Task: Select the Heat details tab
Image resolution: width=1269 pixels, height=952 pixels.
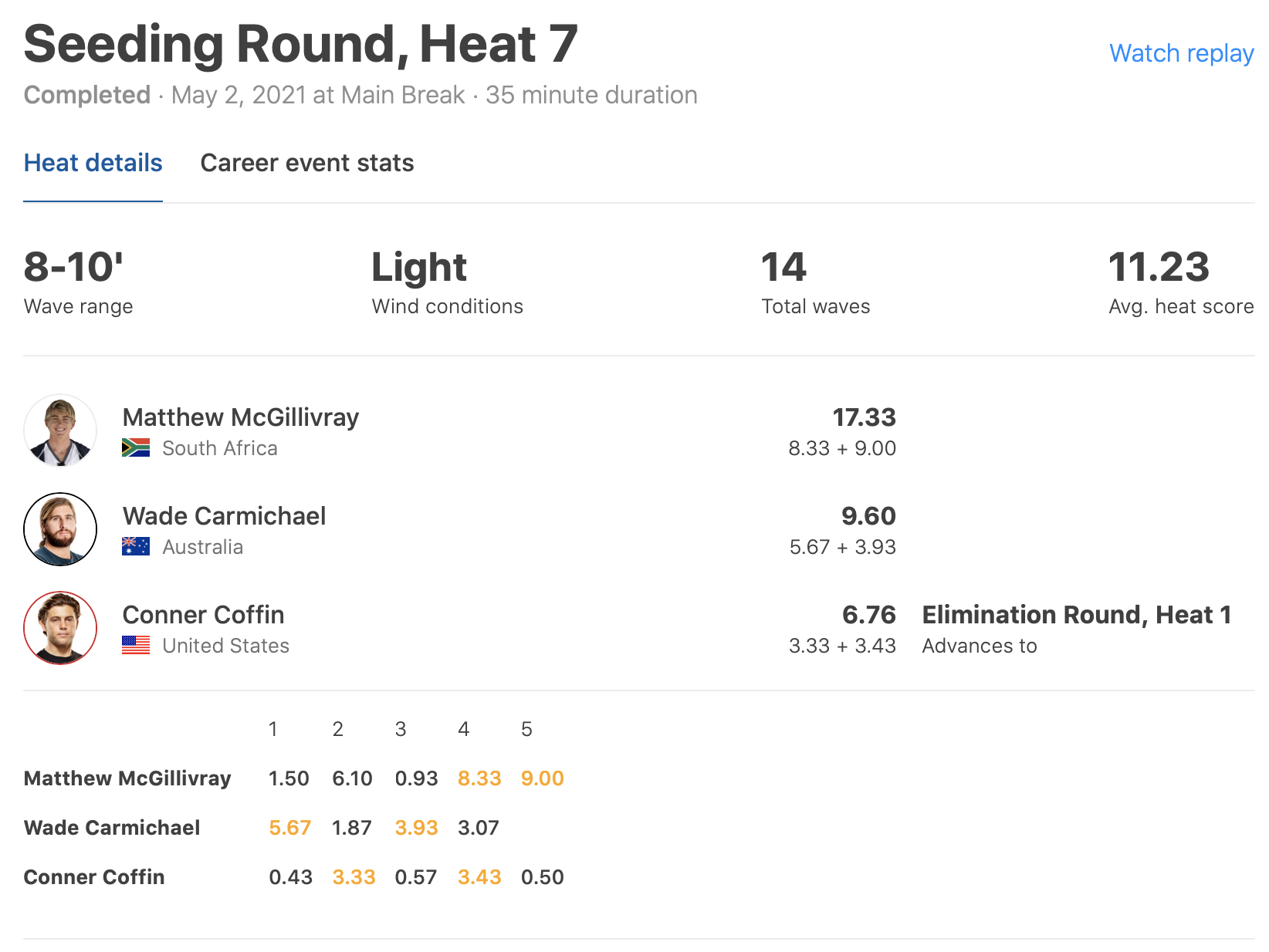Action: (x=93, y=163)
